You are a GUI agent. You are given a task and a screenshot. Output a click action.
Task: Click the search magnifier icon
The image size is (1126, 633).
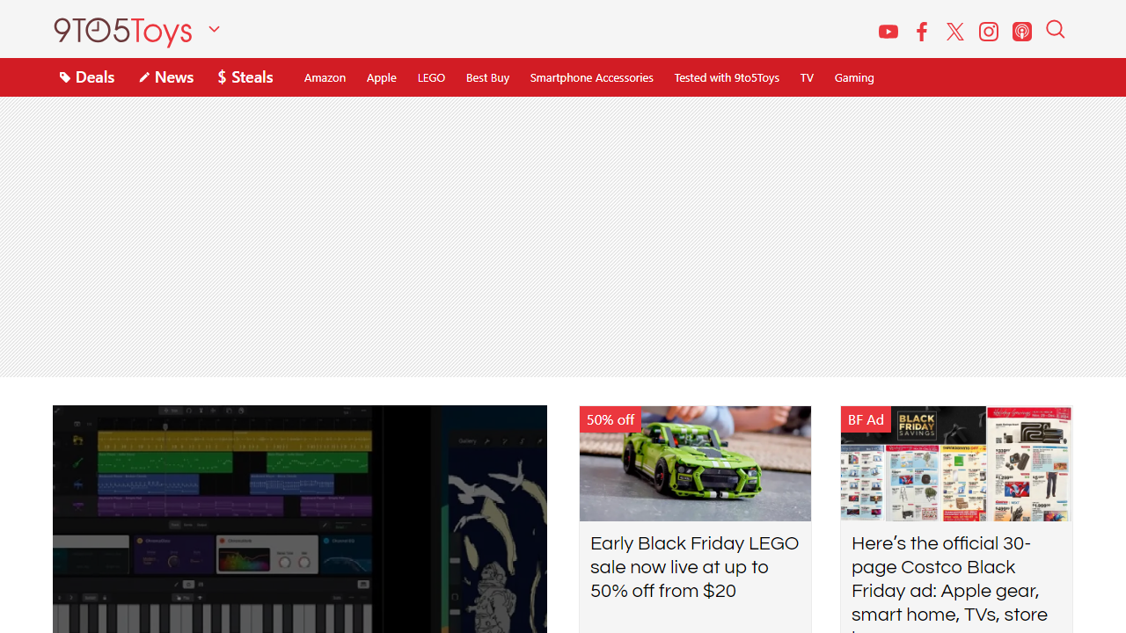click(1056, 30)
